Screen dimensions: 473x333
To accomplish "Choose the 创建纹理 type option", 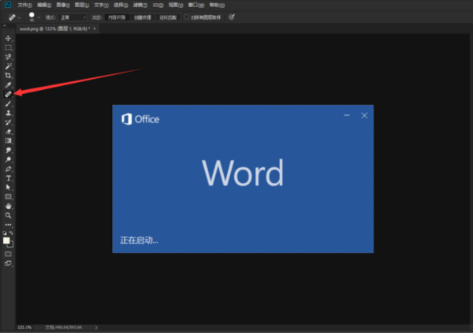I will [143, 17].
